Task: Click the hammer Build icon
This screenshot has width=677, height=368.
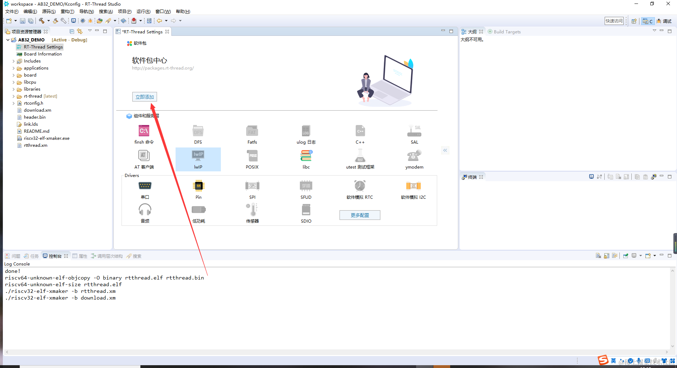Action: pyautogui.click(x=42, y=21)
